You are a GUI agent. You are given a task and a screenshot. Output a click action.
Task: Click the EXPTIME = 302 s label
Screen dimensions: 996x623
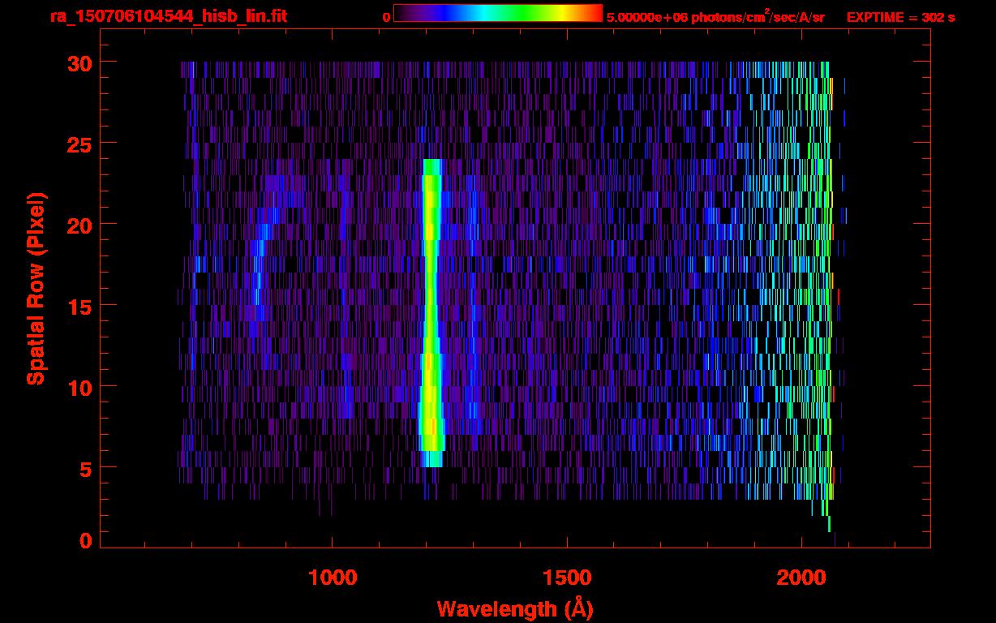(x=900, y=17)
